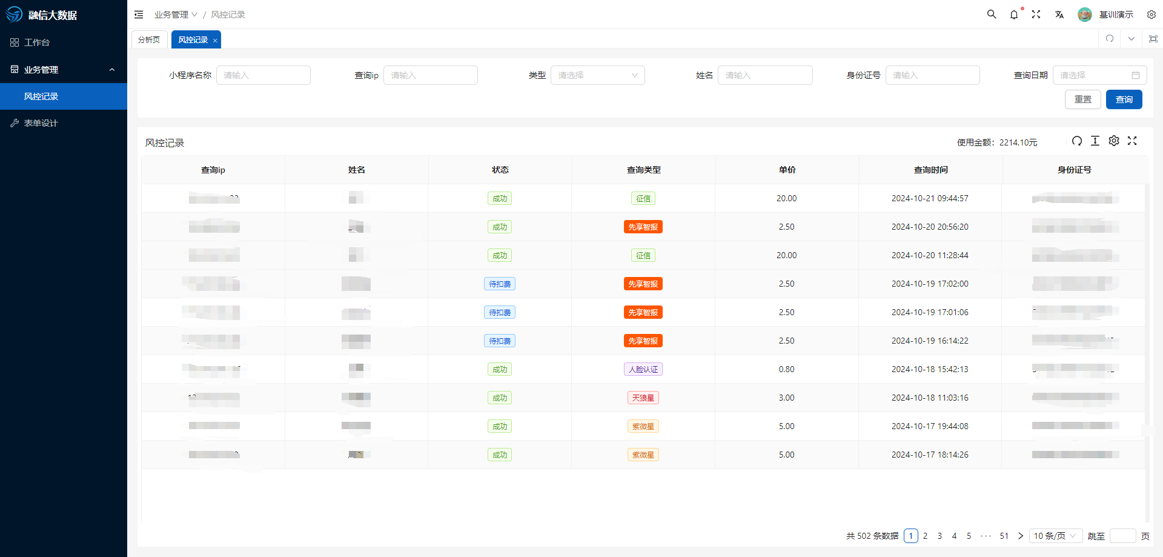1163x557 pixels.
Task: Click 使用金额 2214.10元 text
Action: [x=997, y=142]
